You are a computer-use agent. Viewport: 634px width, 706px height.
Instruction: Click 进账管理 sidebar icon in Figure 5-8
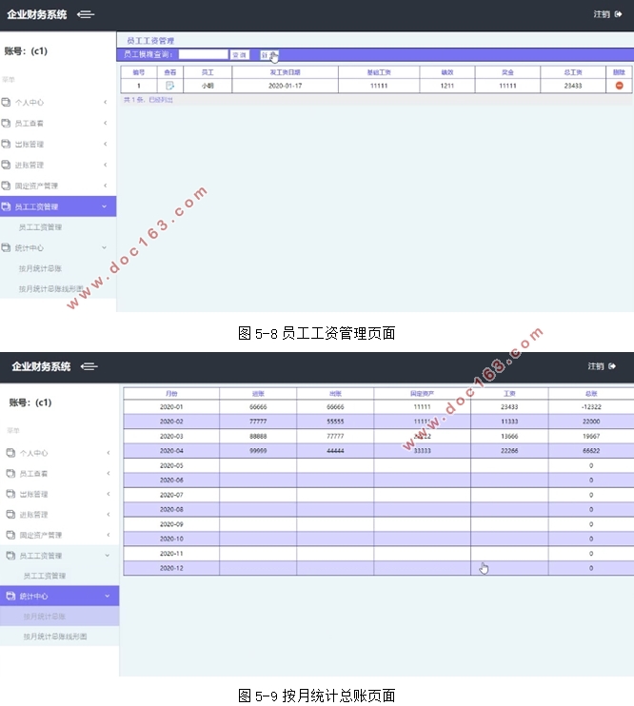pos(6,165)
